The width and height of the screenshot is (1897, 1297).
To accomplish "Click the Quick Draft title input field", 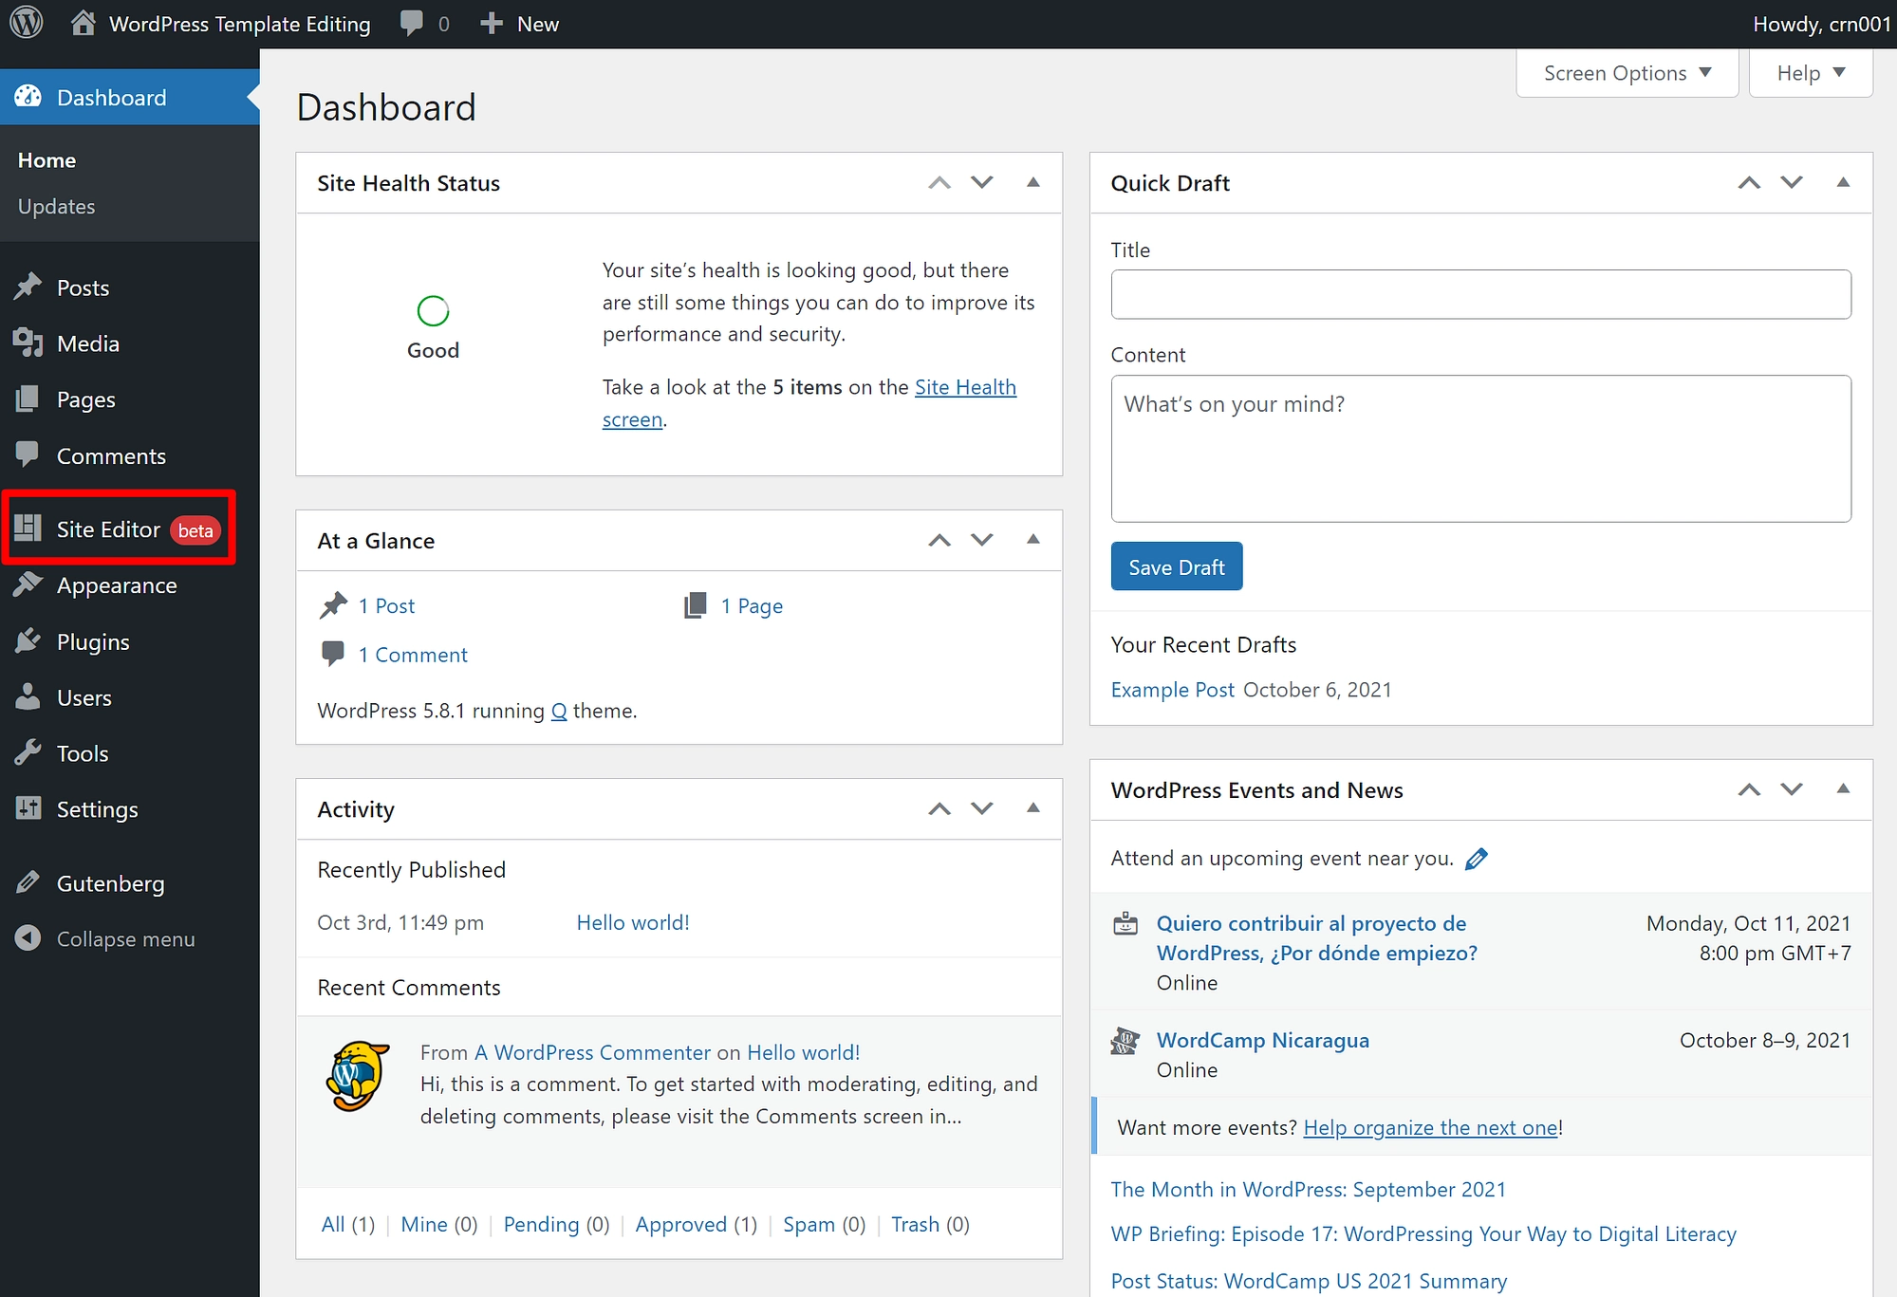I will coord(1482,294).
